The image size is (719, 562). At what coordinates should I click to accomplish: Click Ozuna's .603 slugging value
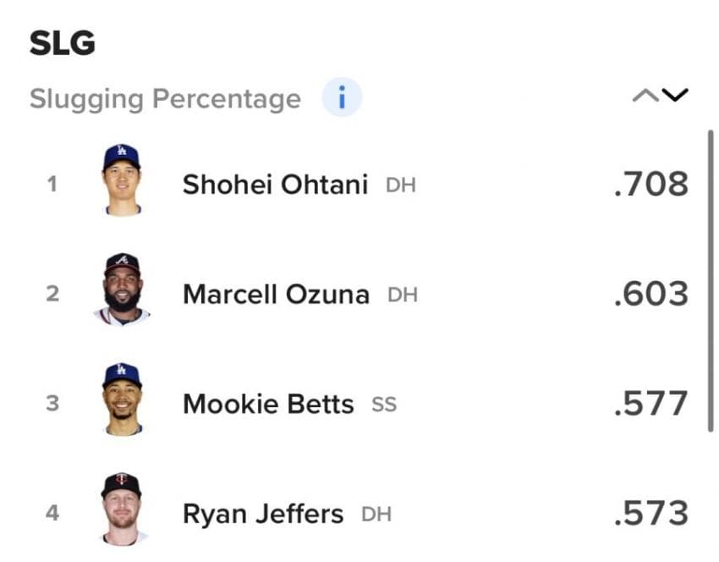pyautogui.click(x=650, y=295)
